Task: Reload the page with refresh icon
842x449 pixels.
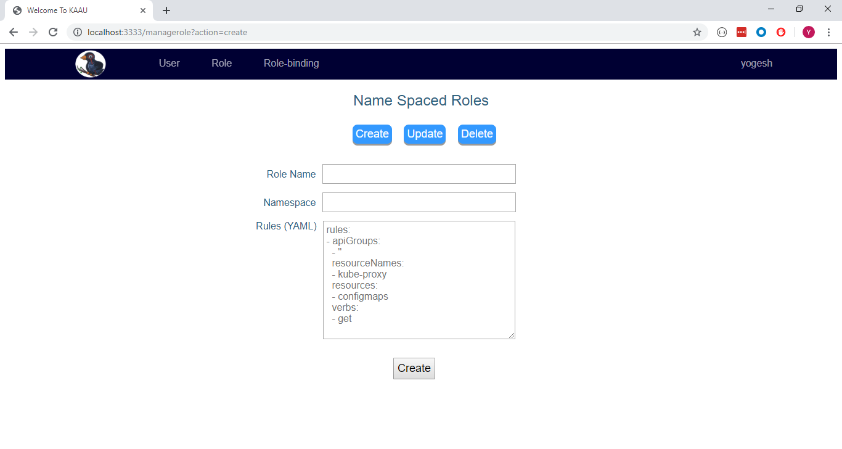Action: pyautogui.click(x=53, y=32)
